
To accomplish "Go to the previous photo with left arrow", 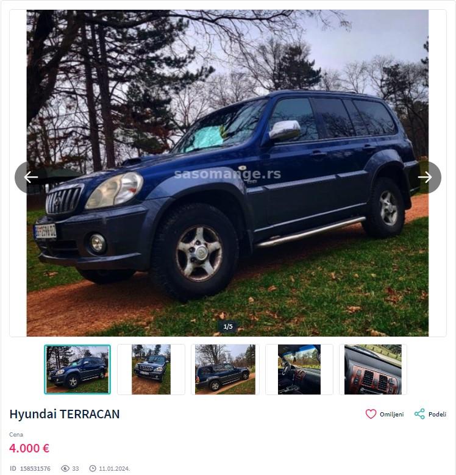I will (x=30, y=177).
